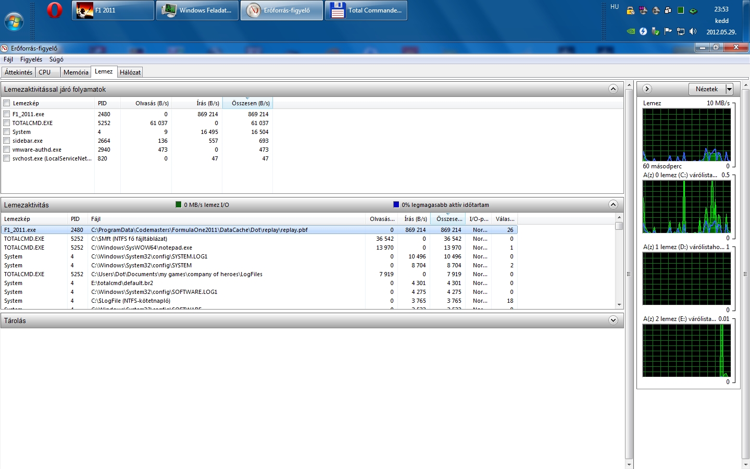
Task: Select the E:\totalcmd\default.br2 row
Action: pyautogui.click(x=259, y=283)
